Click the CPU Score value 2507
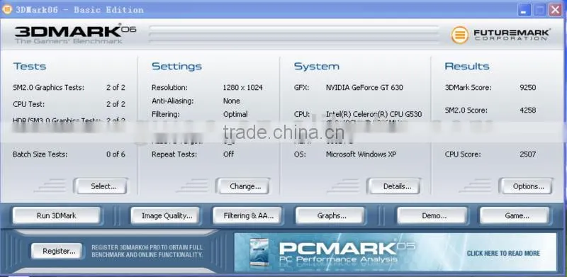The image size is (567, 277). click(x=527, y=154)
